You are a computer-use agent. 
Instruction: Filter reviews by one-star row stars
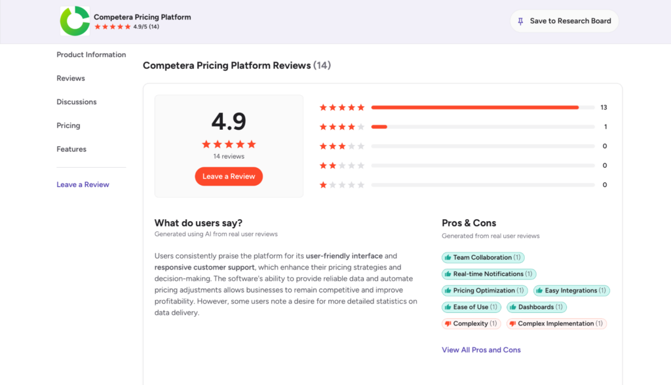pyautogui.click(x=342, y=185)
